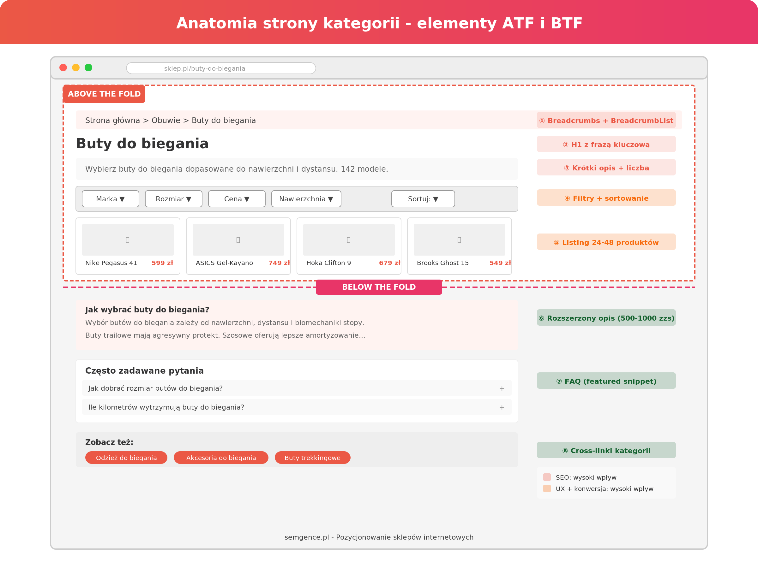Viewport: 758px width, 568px height.
Task: Click the '549 zł' price
Action: [500, 263]
